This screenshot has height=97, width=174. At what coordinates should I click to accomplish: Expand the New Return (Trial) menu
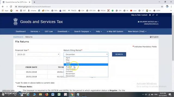pos(137,32)
